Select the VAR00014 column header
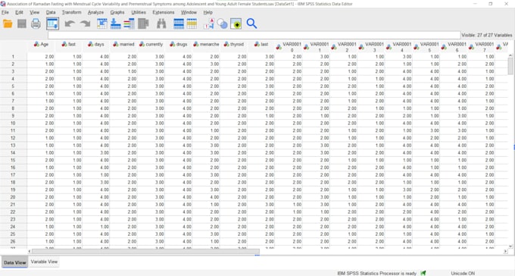 (x=398, y=47)
